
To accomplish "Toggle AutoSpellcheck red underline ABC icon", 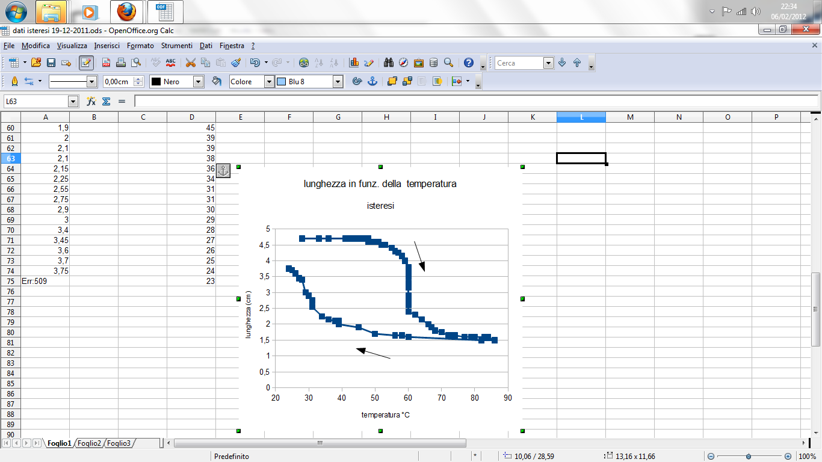I will [171, 63].
